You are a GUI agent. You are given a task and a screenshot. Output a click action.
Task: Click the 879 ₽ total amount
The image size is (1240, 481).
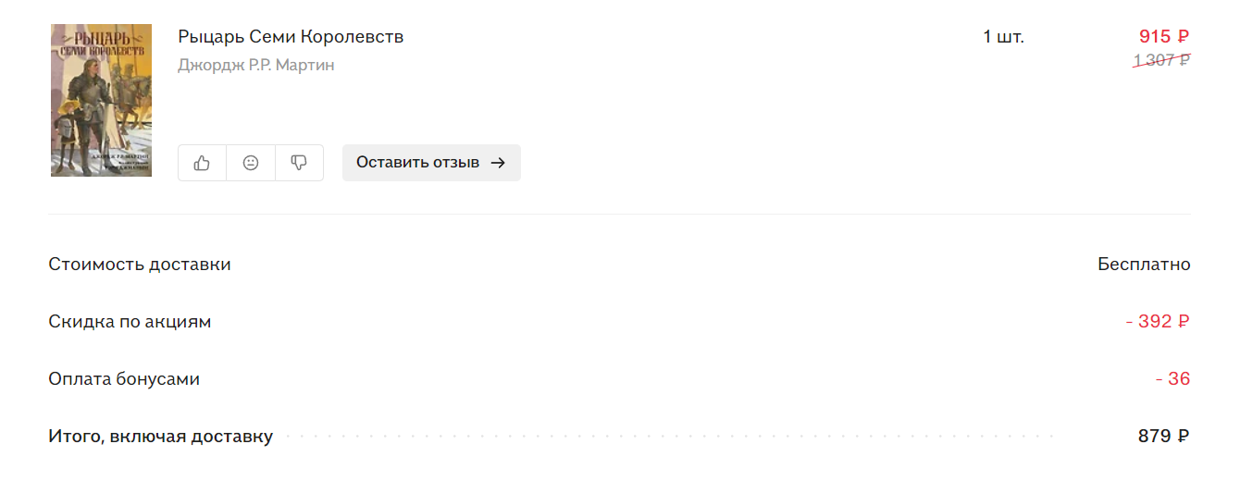coord(1164,437)
